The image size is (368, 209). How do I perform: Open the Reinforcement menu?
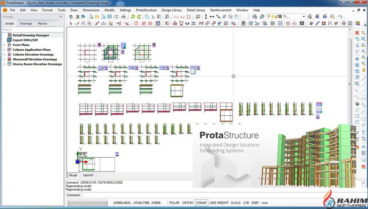pos(220,10)
